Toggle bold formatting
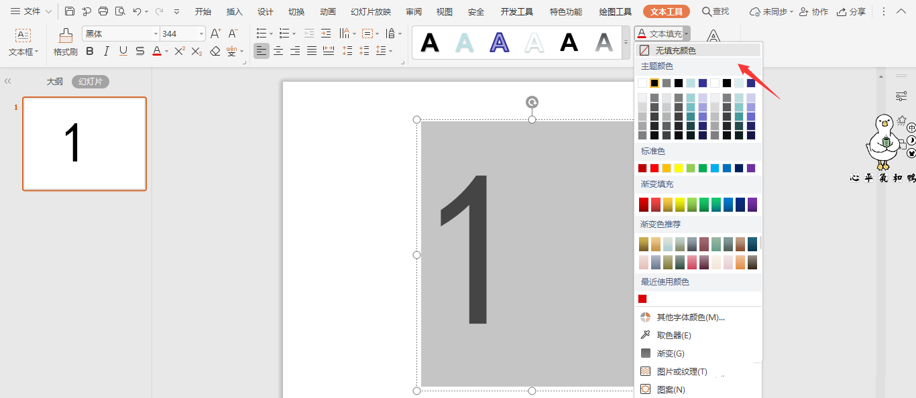This screenshot has width=916, height=398. pos(90,51)
